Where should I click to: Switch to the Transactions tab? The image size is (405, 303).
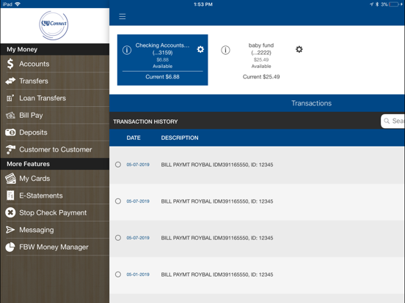click(311, 103)
